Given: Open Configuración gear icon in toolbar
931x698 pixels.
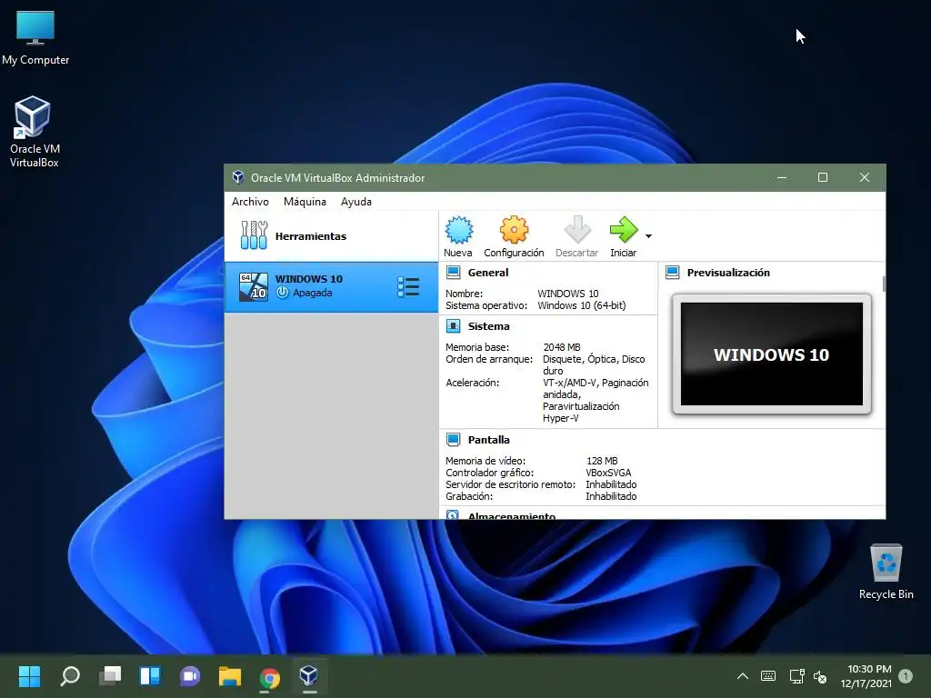Looking at the screenshot, I should 514,230.
